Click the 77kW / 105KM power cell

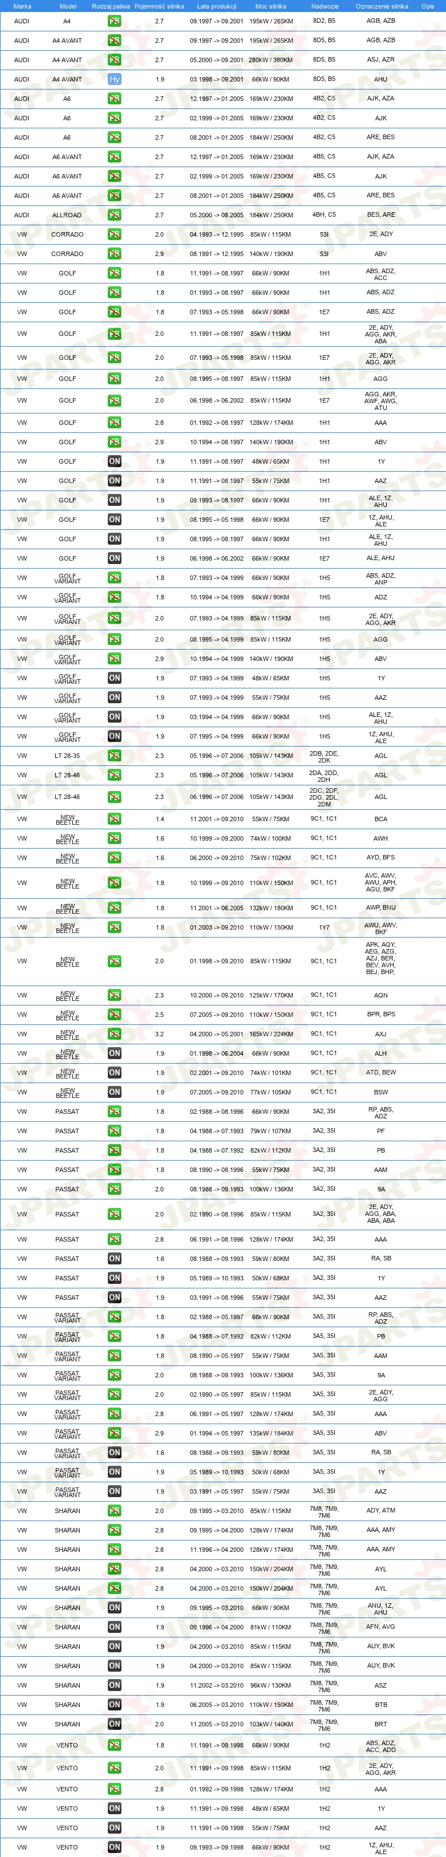(x=271, y=1092)
